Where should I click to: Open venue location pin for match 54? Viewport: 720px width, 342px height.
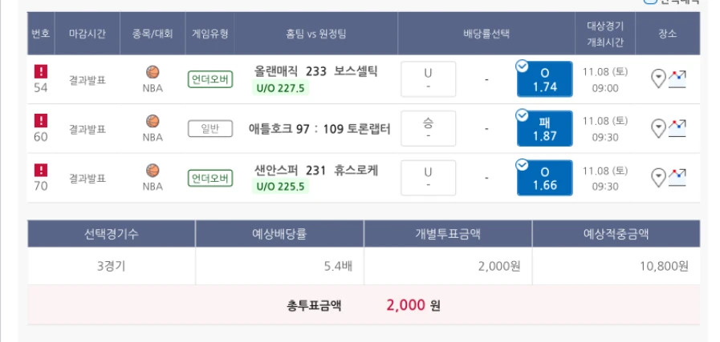point(657,79)
